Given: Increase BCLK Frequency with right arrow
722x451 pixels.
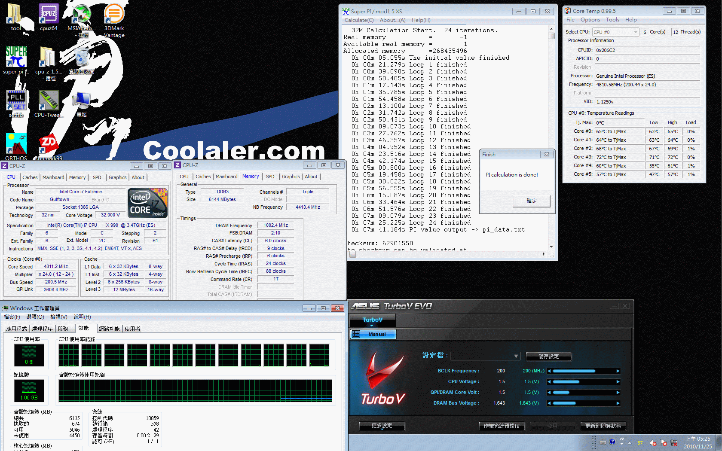Looking at the screenshot, I should [x=618, y=371].
